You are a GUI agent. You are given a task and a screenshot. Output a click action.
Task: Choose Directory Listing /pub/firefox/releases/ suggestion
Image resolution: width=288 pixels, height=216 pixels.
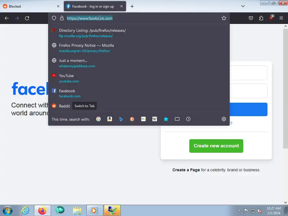pos(139,33)
